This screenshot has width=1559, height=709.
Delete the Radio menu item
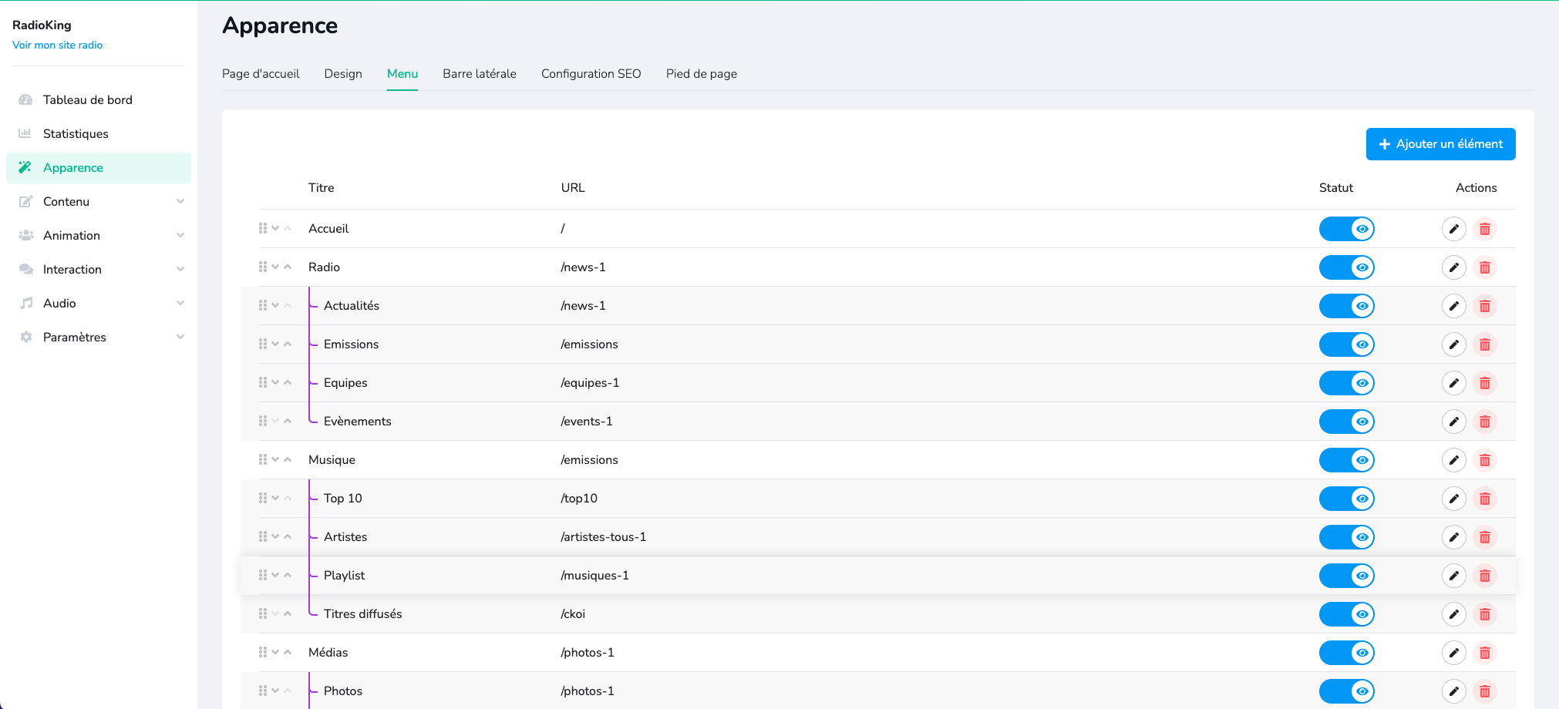pos(1484,267)
